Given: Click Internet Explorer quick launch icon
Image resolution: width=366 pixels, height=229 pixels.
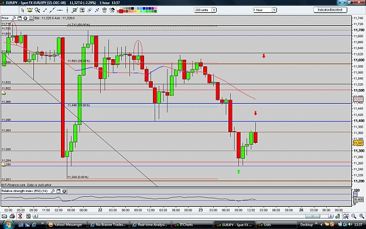Looking at the screenshot, I should pyautogui.click(x=34, y=225).
